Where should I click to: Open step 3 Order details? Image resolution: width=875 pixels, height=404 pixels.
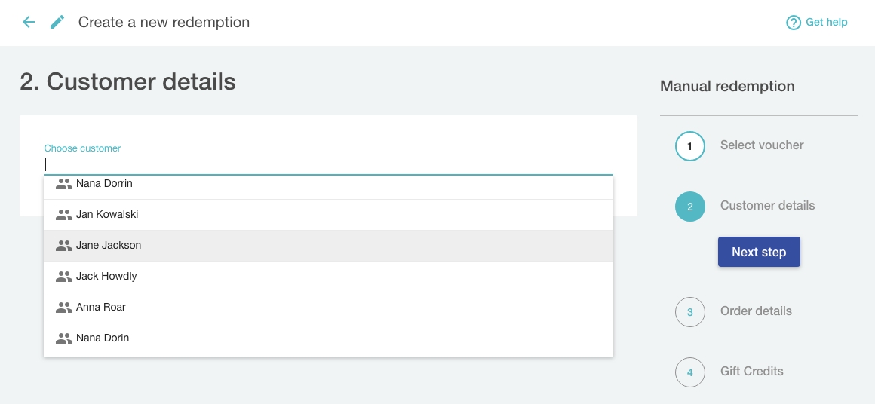pos(755,311)
